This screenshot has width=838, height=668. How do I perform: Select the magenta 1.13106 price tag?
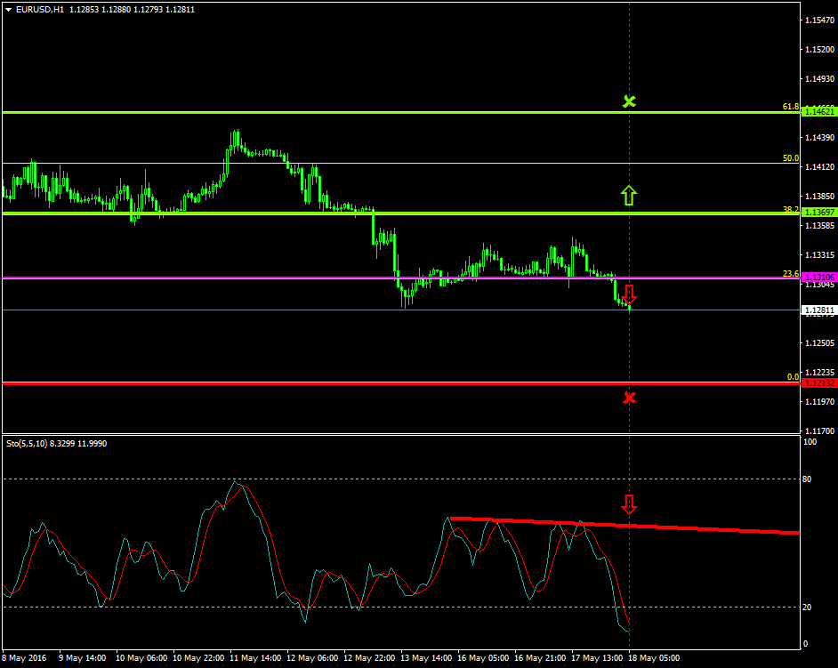pos(818,278)
